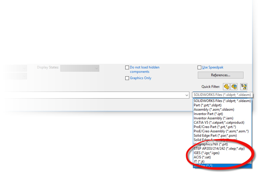Screen dimensions: 258x174
Task: Click the Do not load hidden components label
Action: (x=145, y=70)
